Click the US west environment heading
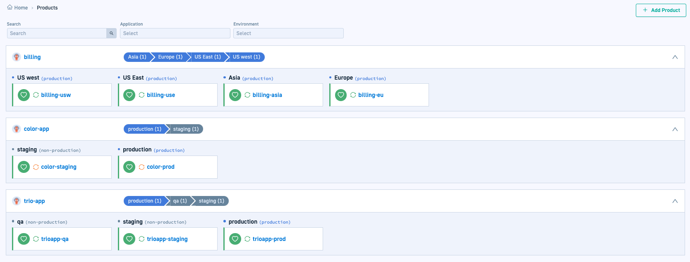This screenshot has width=690, height=262. tap(28, 78)
